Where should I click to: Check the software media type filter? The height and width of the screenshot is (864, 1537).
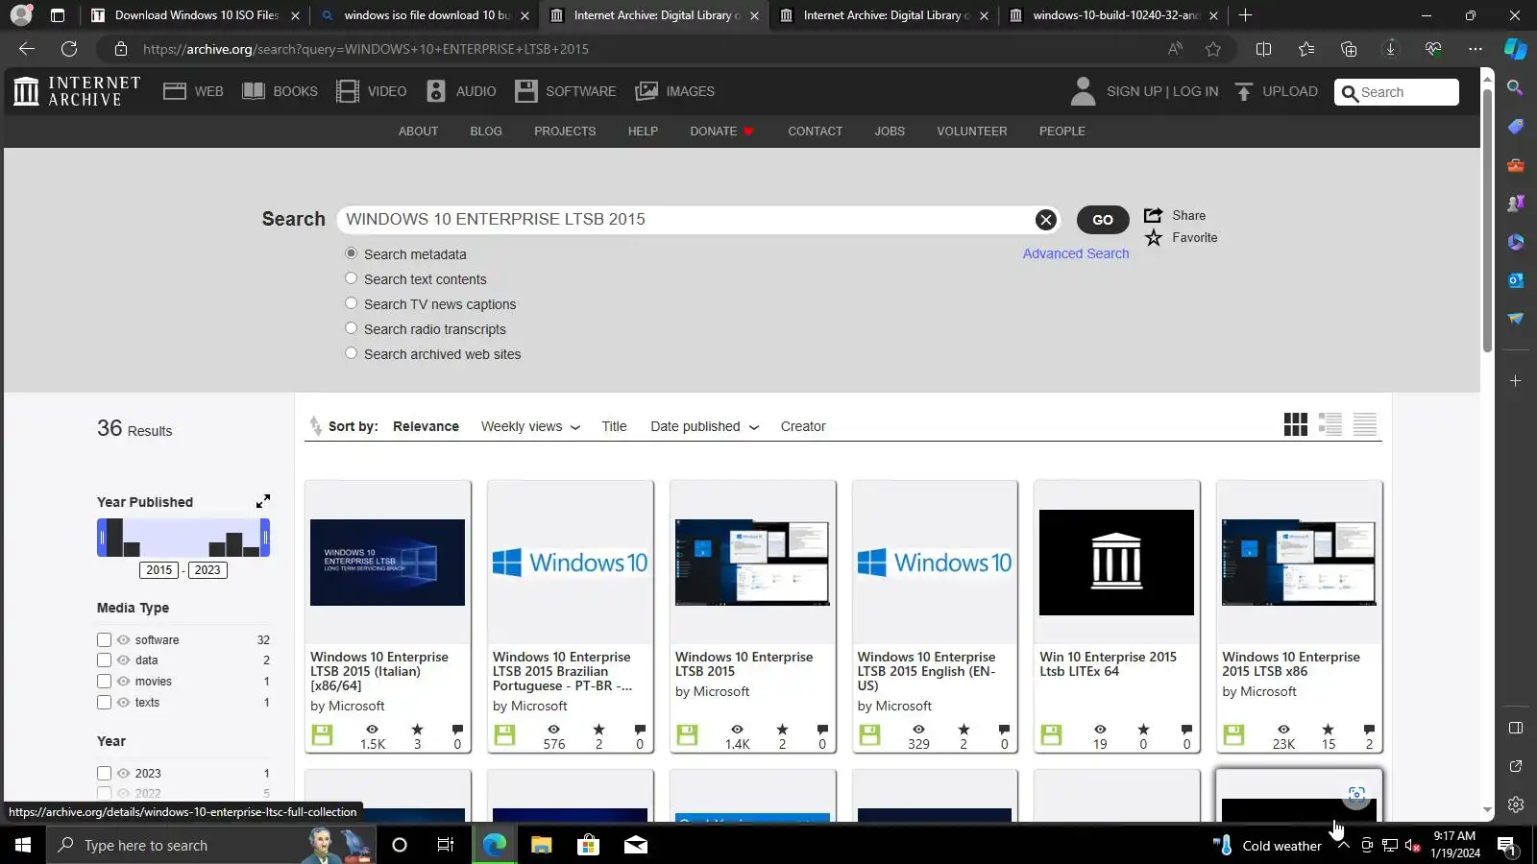pos(104,639)
